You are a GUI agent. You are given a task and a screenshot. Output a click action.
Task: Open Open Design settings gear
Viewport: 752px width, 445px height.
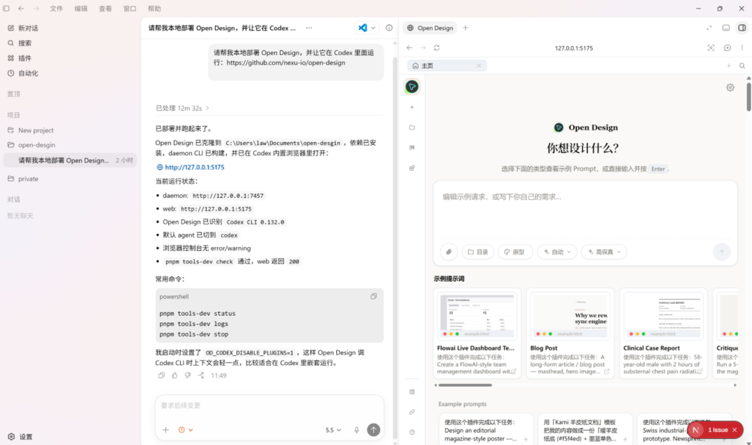coord(730,87)
